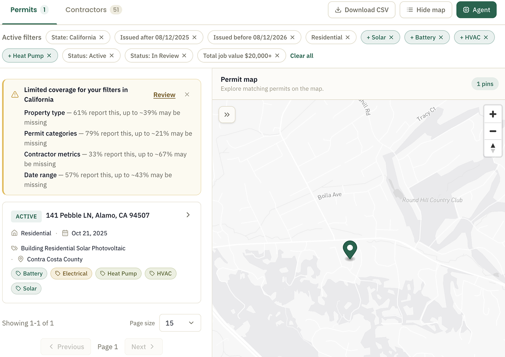This screenshot has height=357, width=505.
Task: Go to the Next page
Action: tap(144, 347)
